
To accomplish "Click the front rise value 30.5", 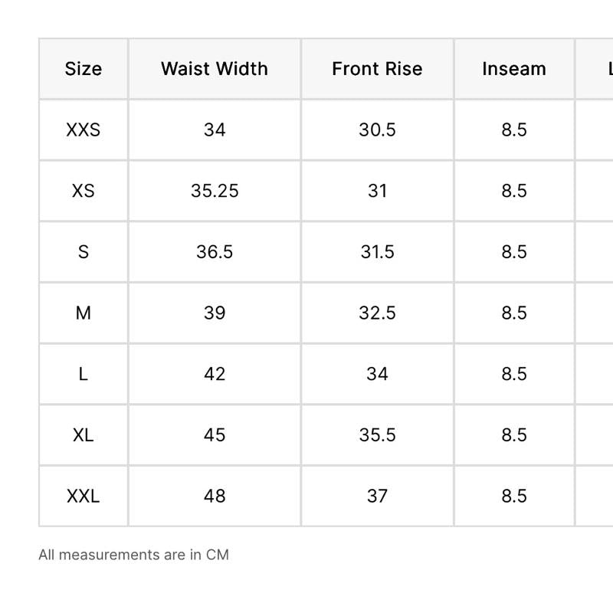I will 377,130.
